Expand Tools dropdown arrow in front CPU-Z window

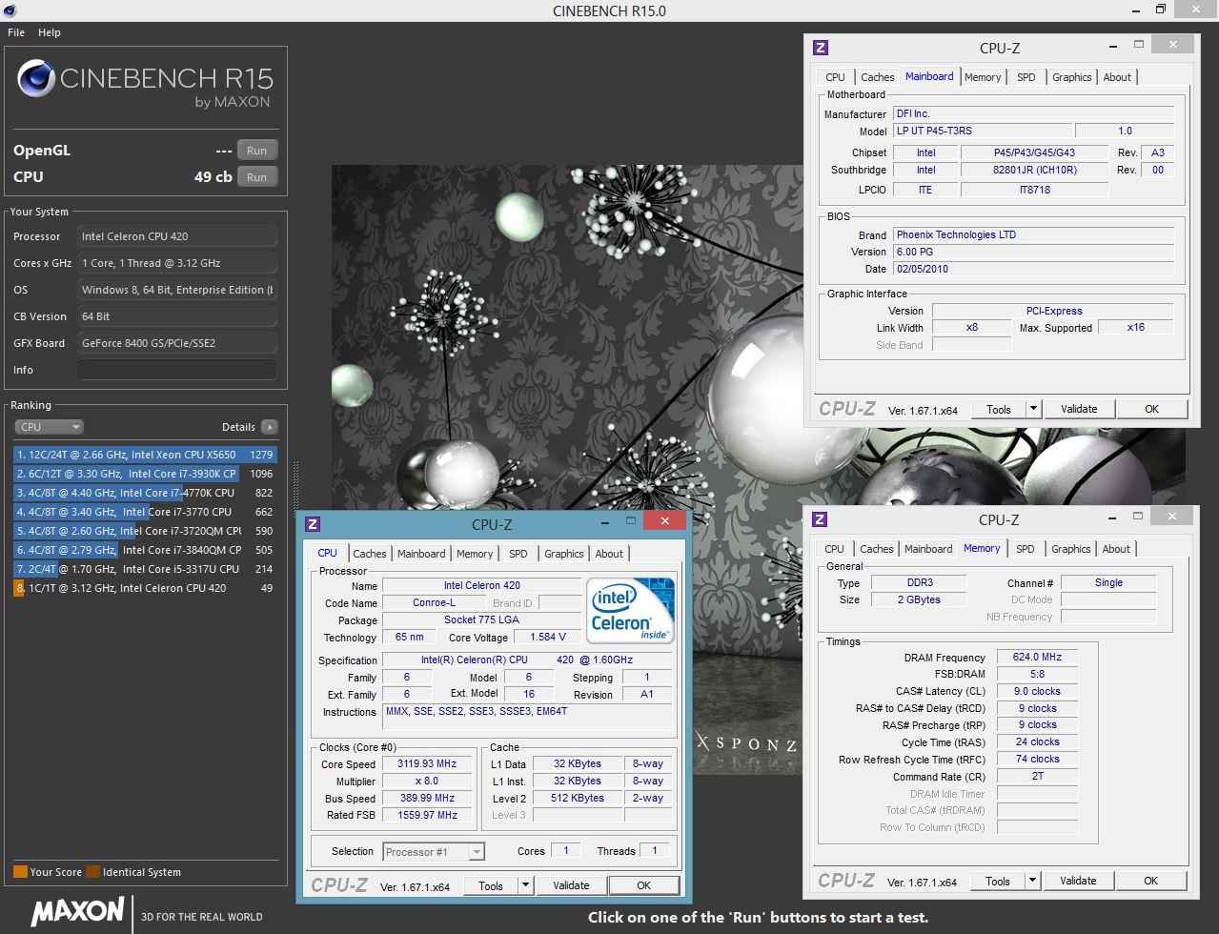[525, 885]
